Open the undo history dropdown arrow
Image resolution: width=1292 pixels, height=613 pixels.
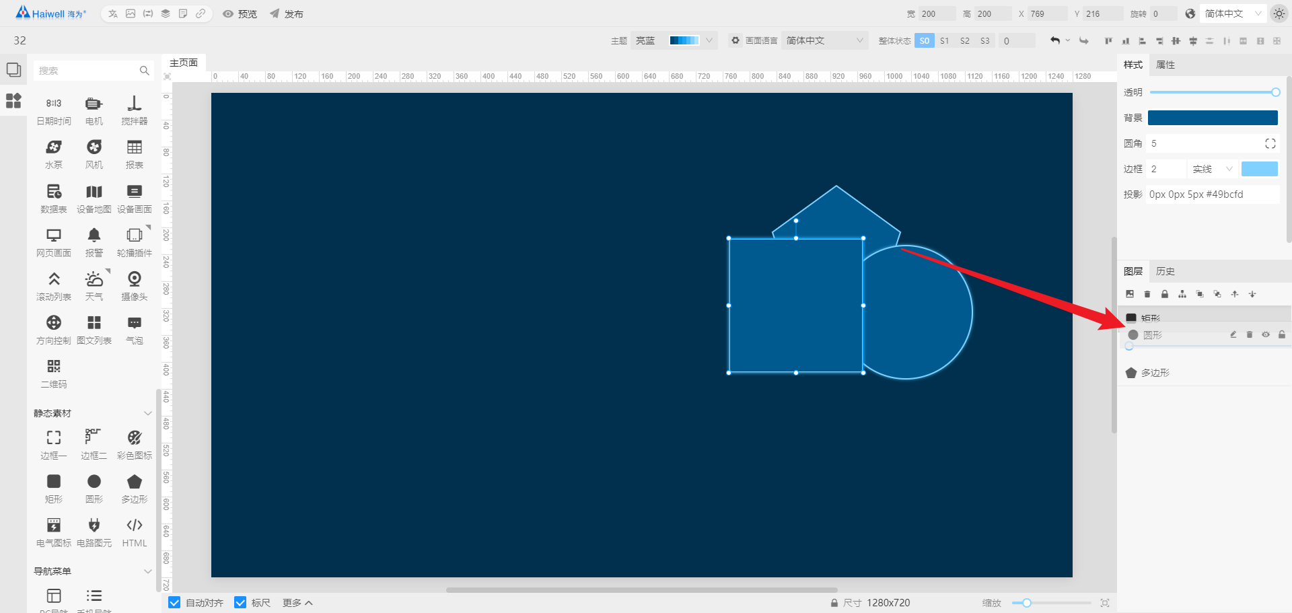[x=1067, y=41]
